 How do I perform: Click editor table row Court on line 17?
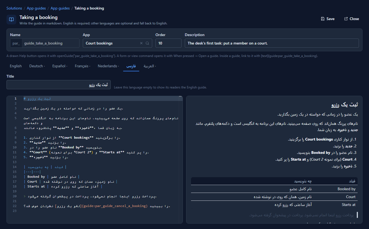tap(70, 182)
